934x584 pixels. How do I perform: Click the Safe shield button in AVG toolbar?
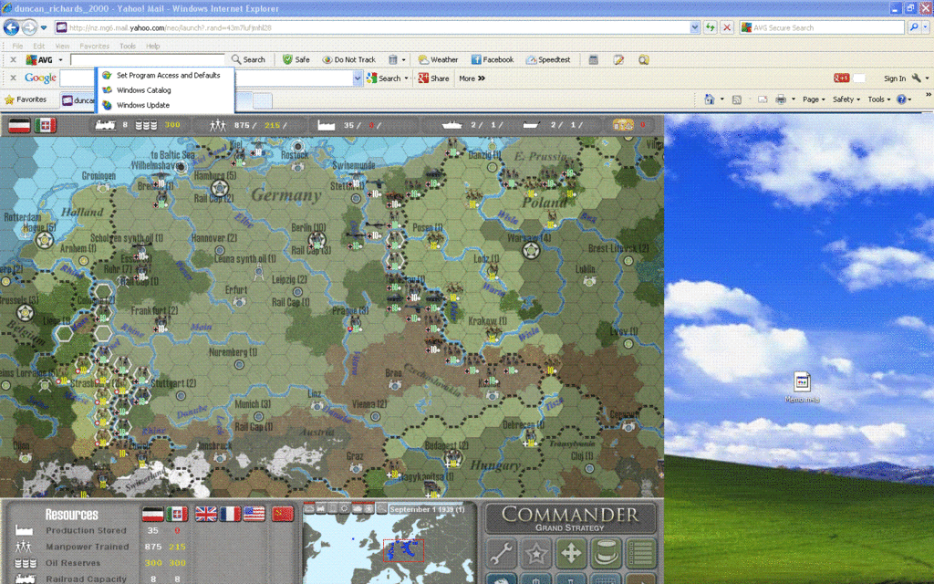pyautogui.click(x=296, y=59)
